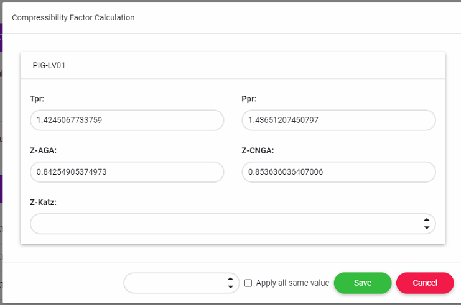Click the Compressibility Factor Calculation title
Viewport: 461px width, 305px height.
point(73,17)
